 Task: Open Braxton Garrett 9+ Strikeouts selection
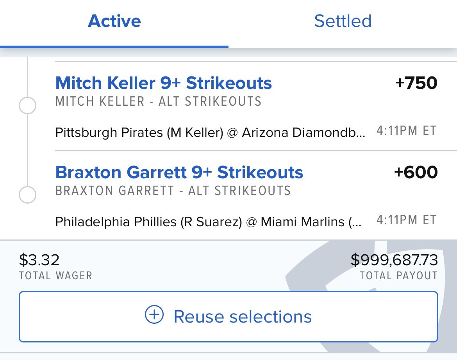click(179, 172)
